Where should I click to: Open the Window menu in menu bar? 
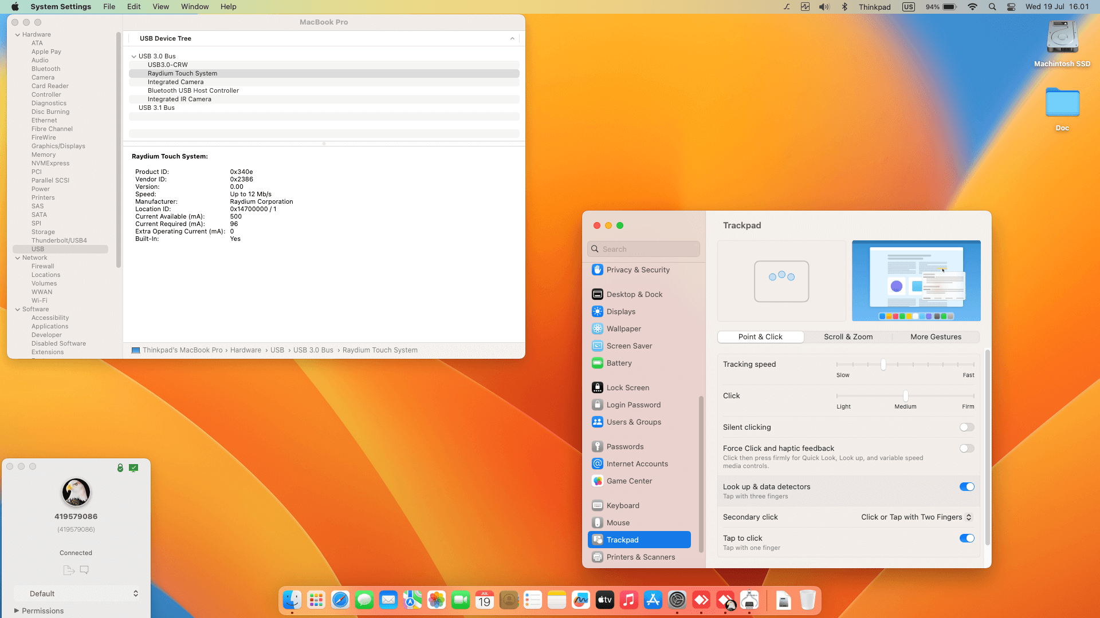(x=195, y=7)
